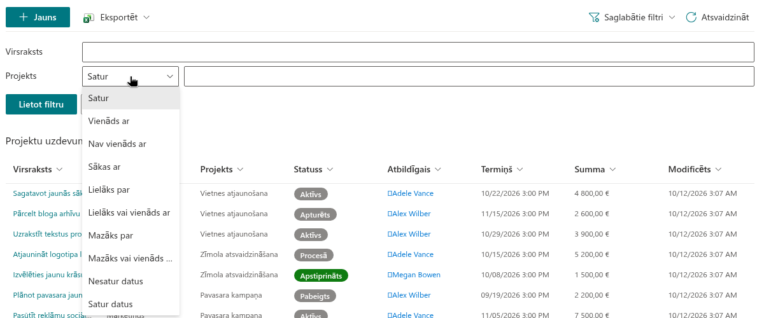The width and height of the screenshot is (764, 318).
Task: Click the 7 500,00 € amount cell
Action: tap(592, 315)
